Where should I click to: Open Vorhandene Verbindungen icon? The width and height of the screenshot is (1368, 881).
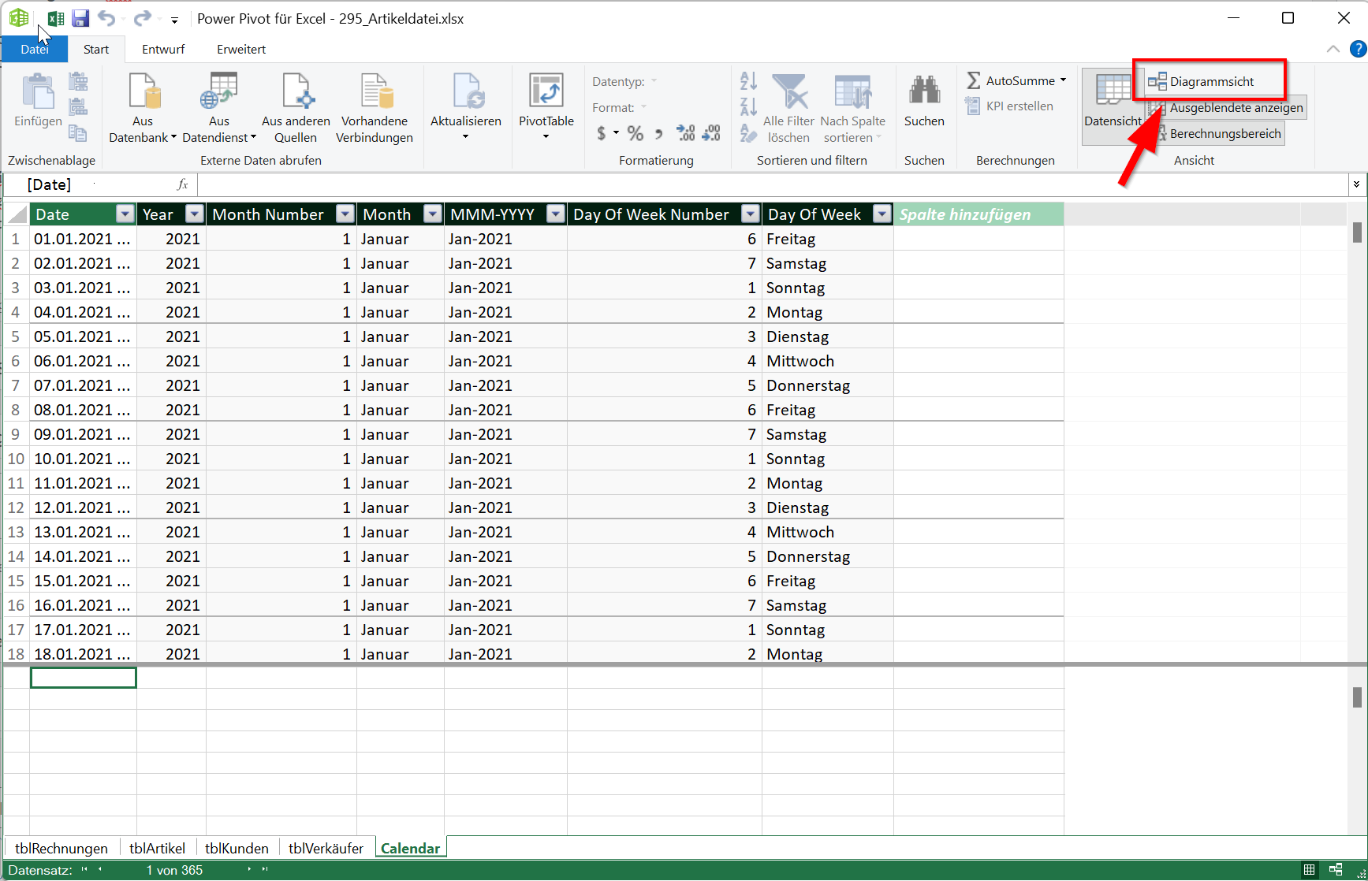(x=375, y=90)
